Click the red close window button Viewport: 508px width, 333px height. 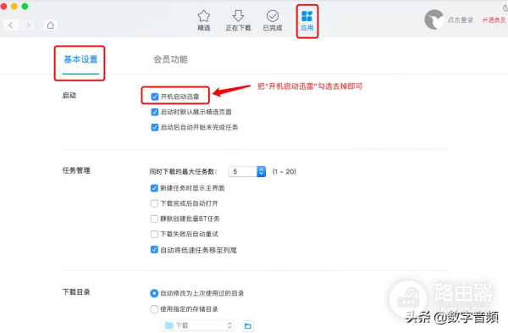pos(3,6)
